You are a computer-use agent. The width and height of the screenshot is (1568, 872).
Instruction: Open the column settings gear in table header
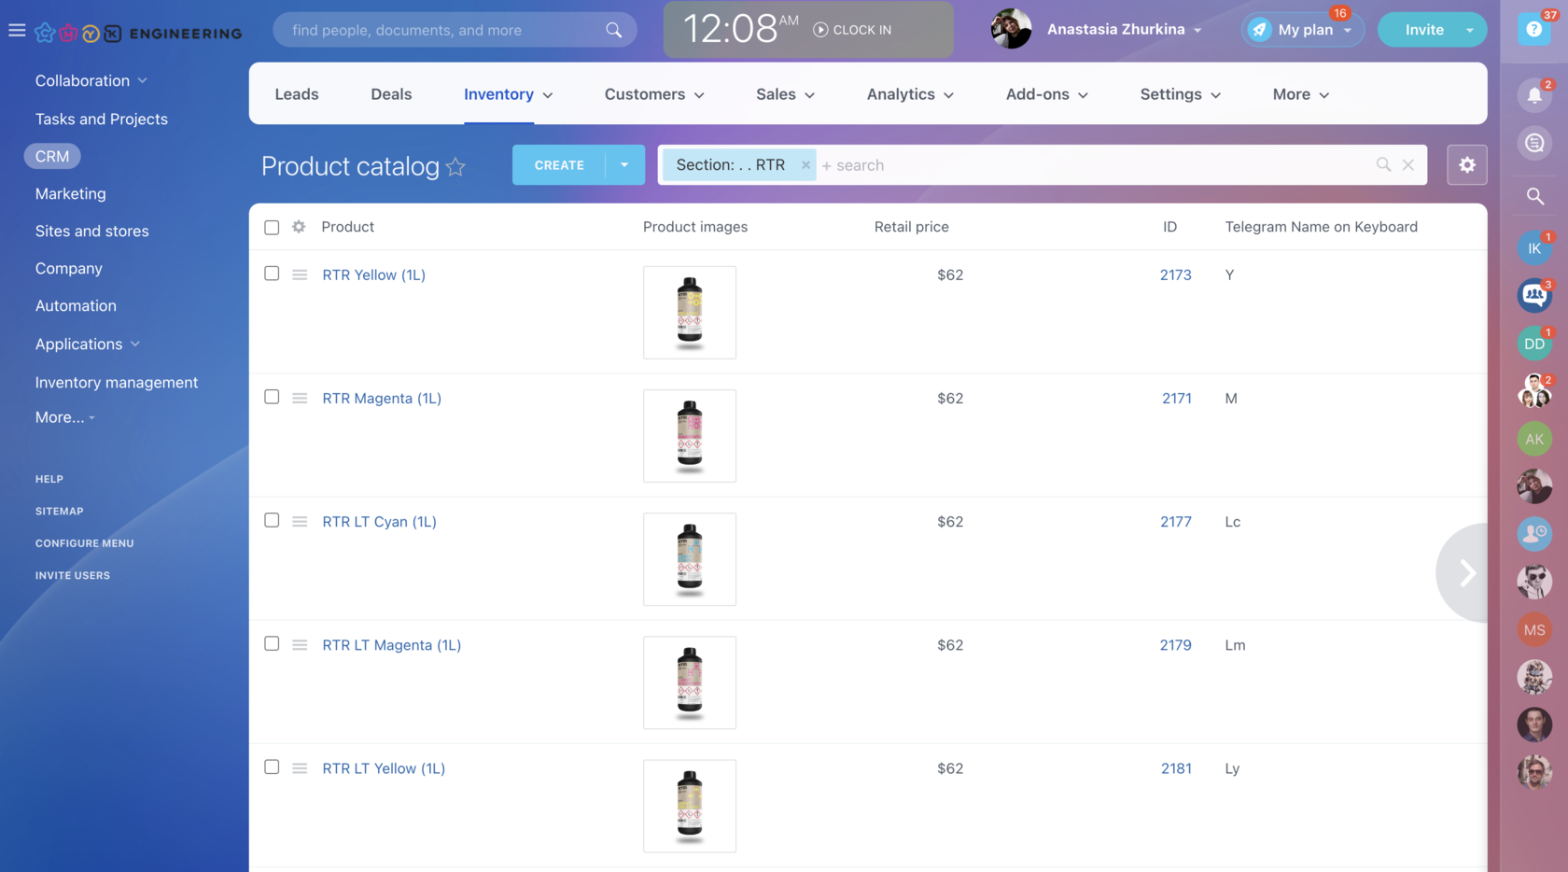point(299,227)
